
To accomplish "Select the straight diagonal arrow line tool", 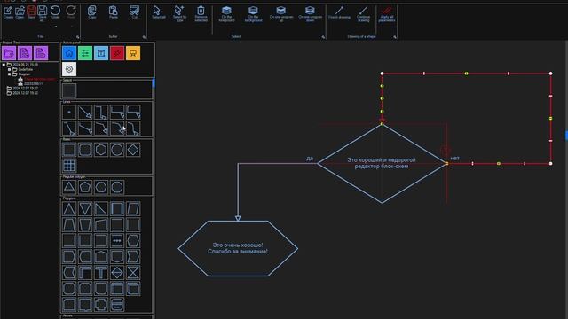I will tap(85, 113).
